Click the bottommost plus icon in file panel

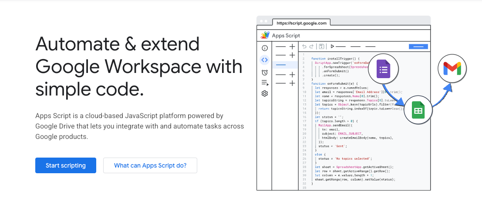coord(292,83)
